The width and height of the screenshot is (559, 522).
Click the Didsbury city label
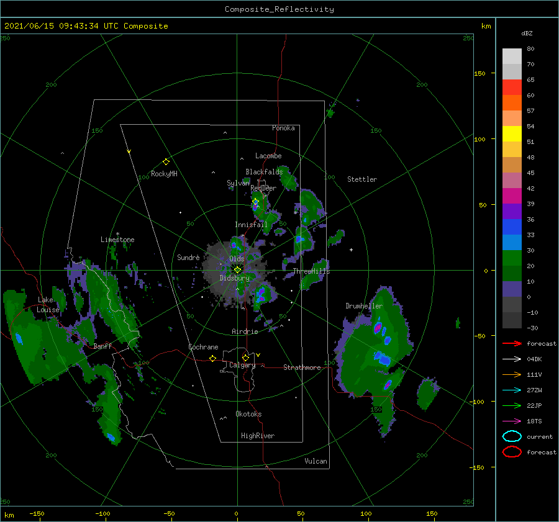234,278
